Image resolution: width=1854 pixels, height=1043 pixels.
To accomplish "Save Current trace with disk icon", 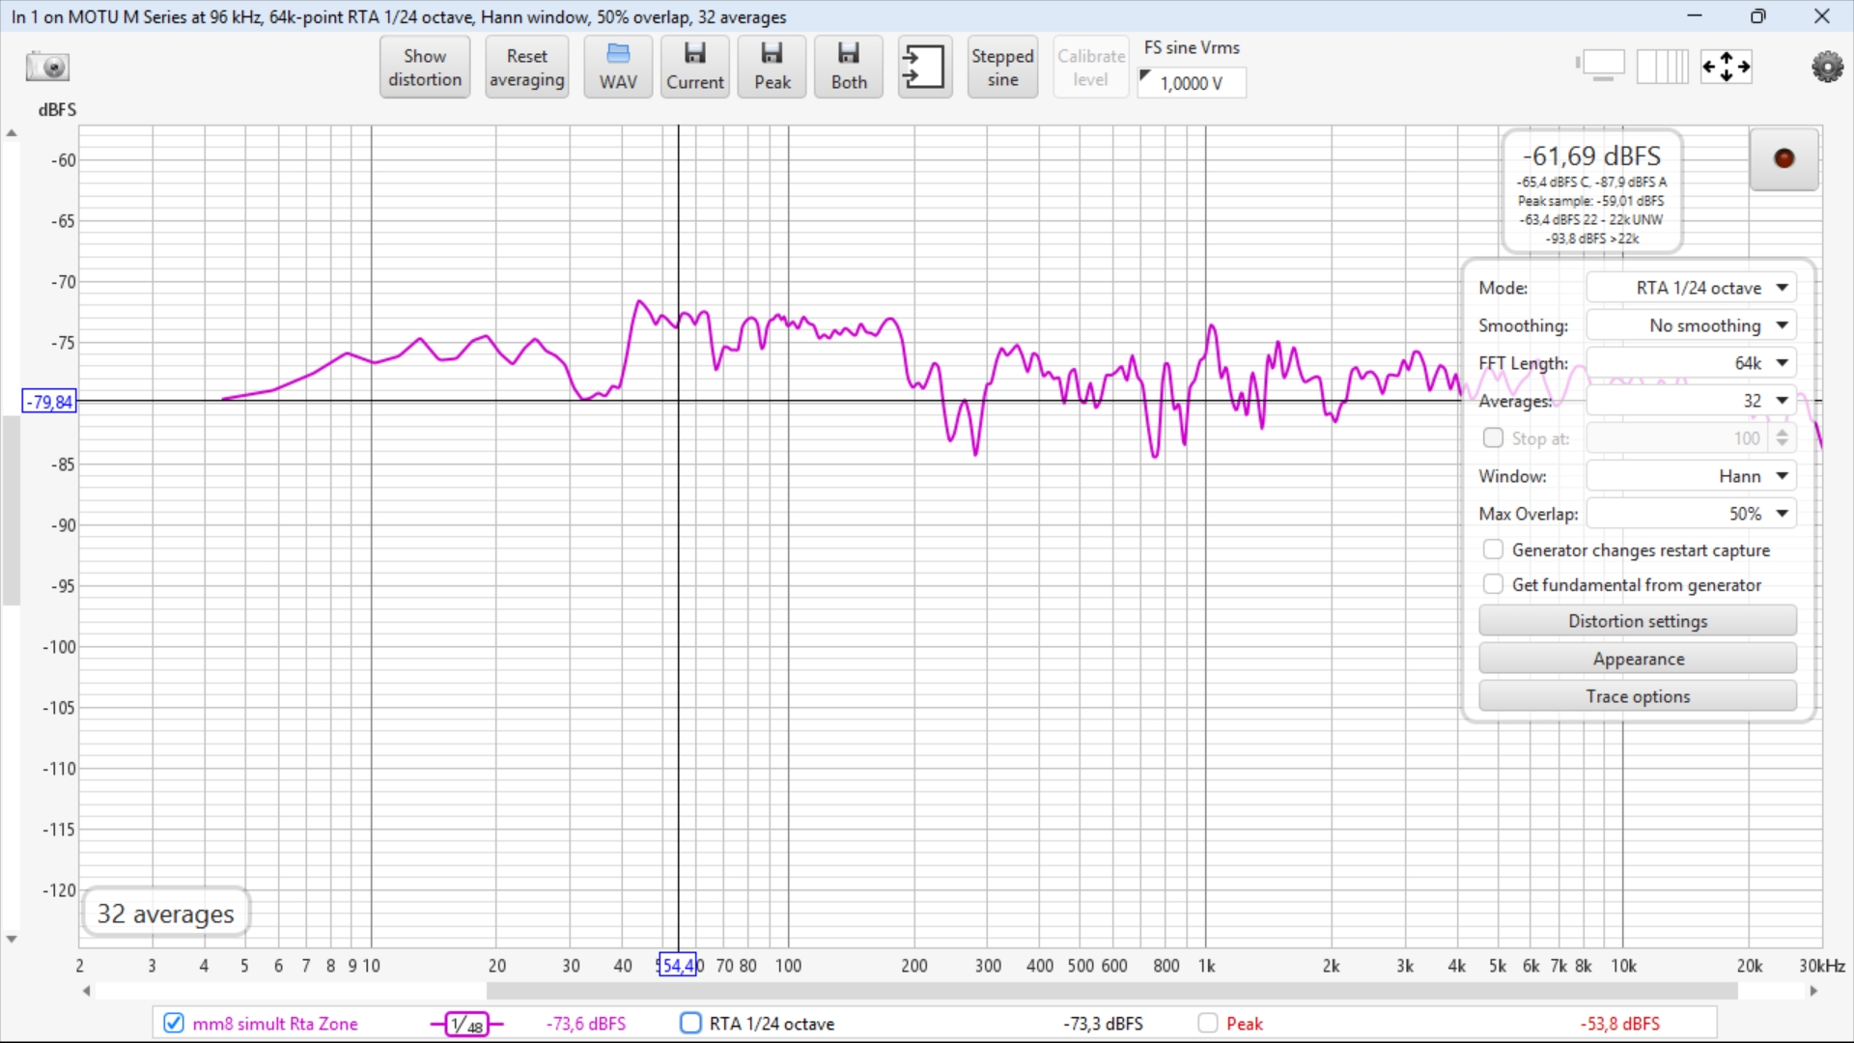I will 695,68.
